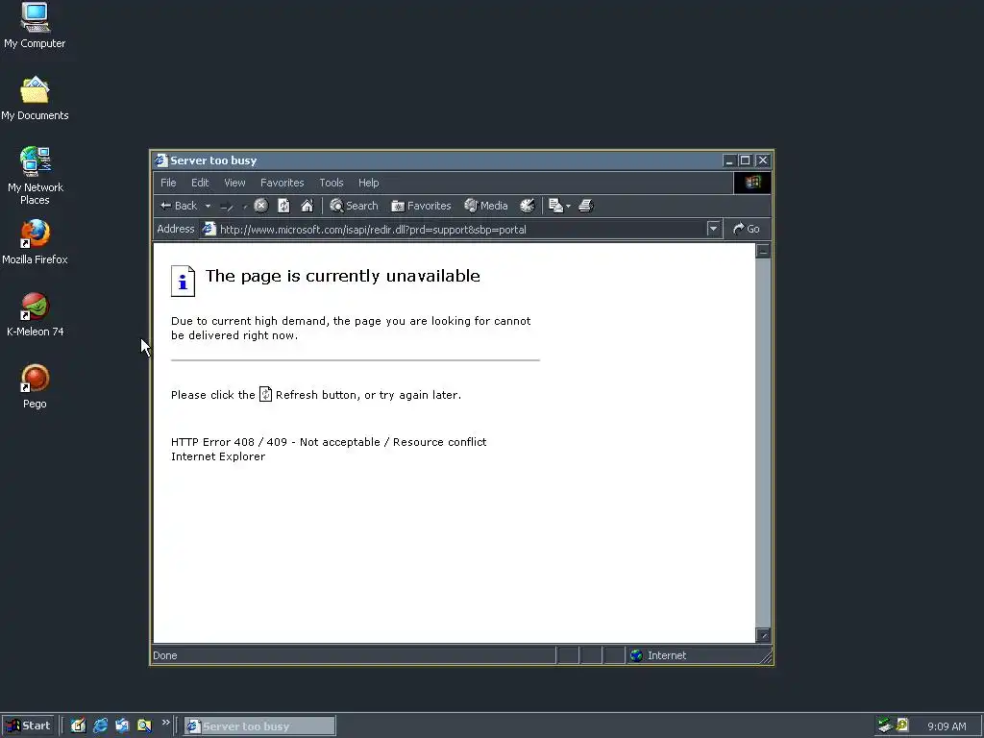Open the Favorites toolbar button
Screen dimensions: 984x738
point(421,206)
